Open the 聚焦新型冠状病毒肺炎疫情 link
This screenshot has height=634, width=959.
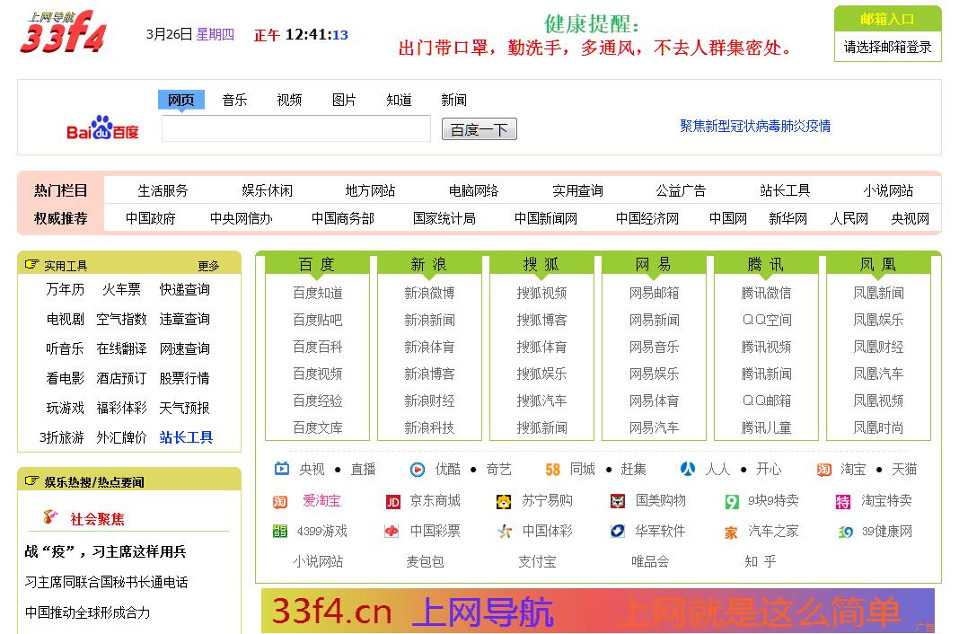click(754, 126)
